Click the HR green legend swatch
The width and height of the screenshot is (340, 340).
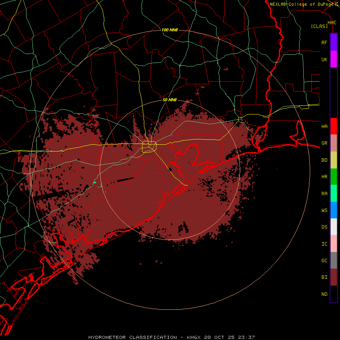coord(334,177)
